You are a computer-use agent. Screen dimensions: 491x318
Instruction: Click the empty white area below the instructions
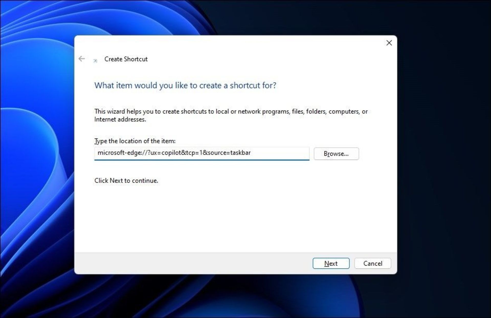click(230, 218)
